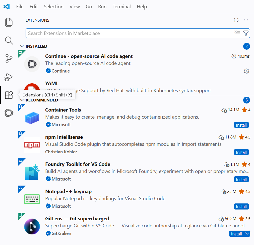The image size is (254, 245).
Task: Select GitLens — Git supercharged title
Action: click(77, 219)
